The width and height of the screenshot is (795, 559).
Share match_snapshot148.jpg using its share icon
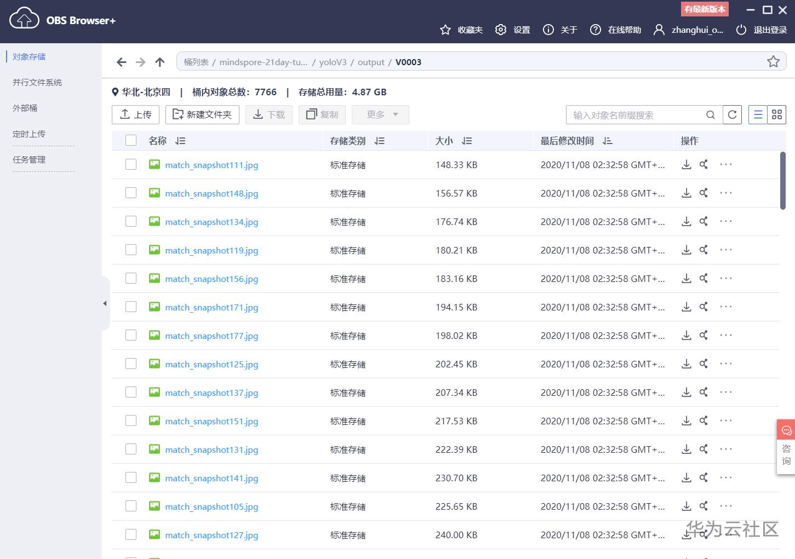[x=704, y=193]
